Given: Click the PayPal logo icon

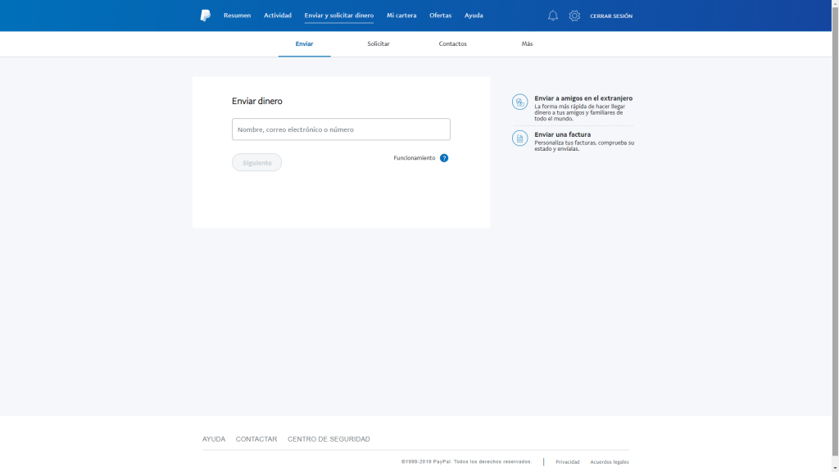Looking at the screenshot, I should [x=205, y=16].
